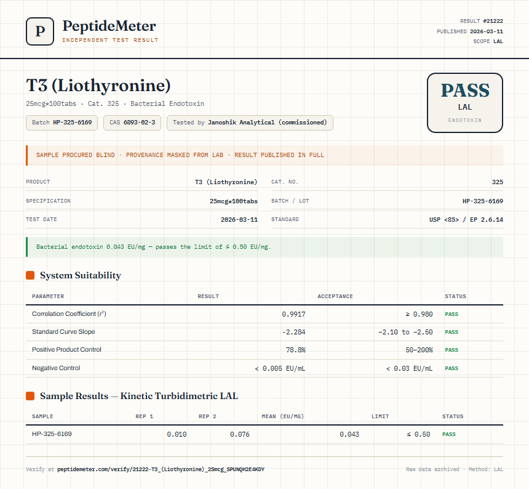
Task: Click PASS status for Positive Product Control
Action: (x=451, y=350)
